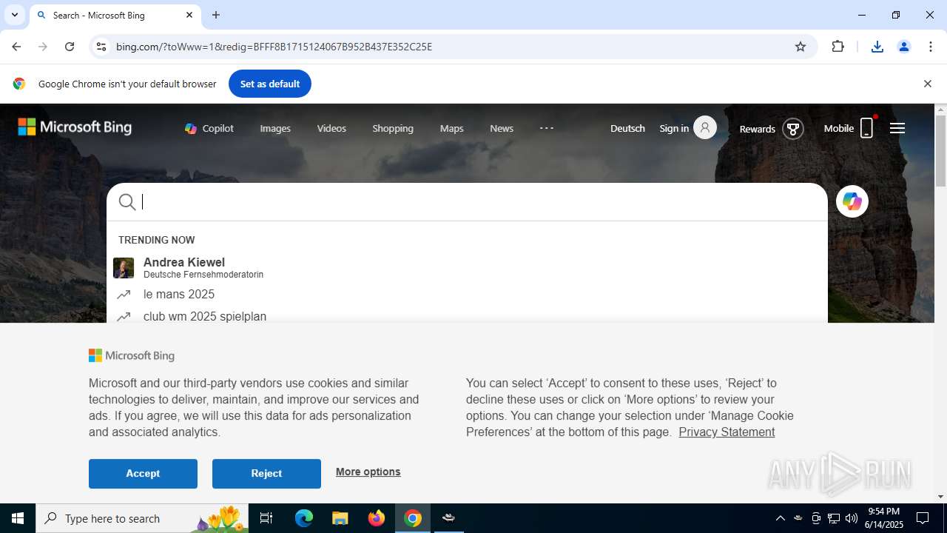Select trending le mans 2025 suggestion
The width and height of the screenshot is (947, 533).
point(467,294)
